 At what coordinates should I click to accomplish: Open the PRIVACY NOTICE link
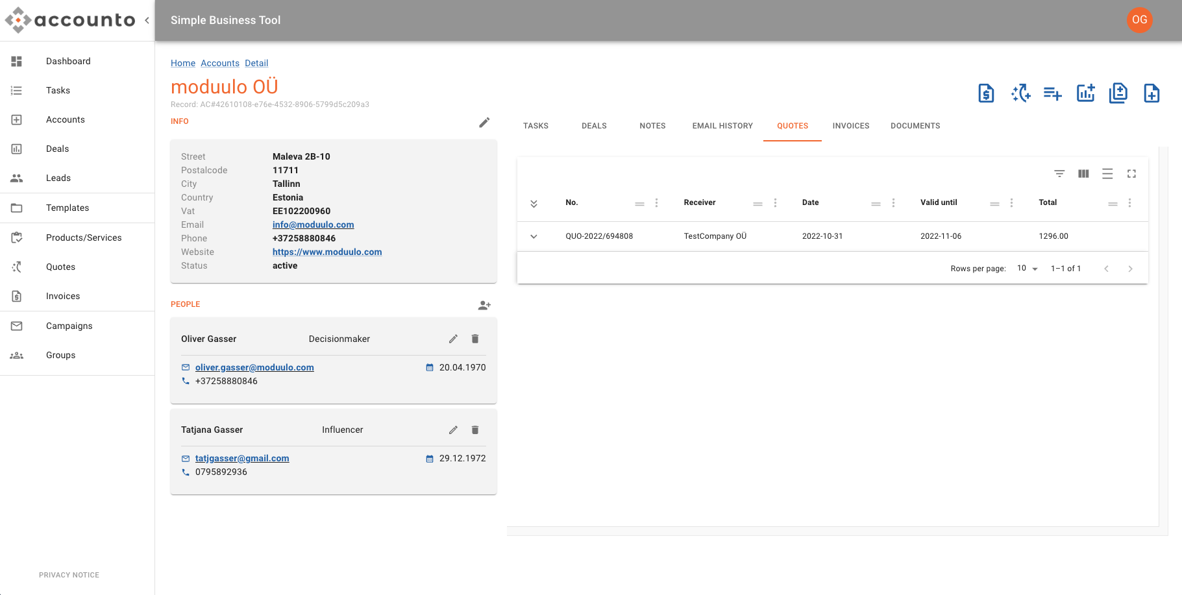click(x=69, y=575)
